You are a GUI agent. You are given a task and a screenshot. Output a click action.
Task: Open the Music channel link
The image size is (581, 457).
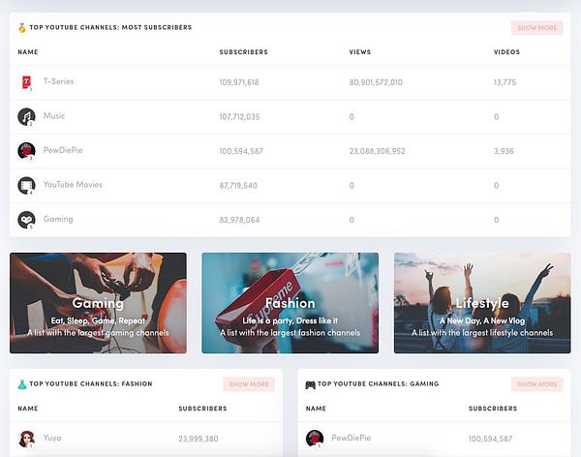54,115
